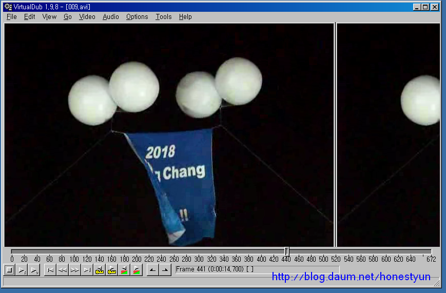Click the VirtualDub gear icon in title bar
The height and width of the screenshot is (293, 446).
[8, 7]
